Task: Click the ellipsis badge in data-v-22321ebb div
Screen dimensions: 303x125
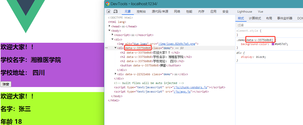Action: (x=176, y=74)
